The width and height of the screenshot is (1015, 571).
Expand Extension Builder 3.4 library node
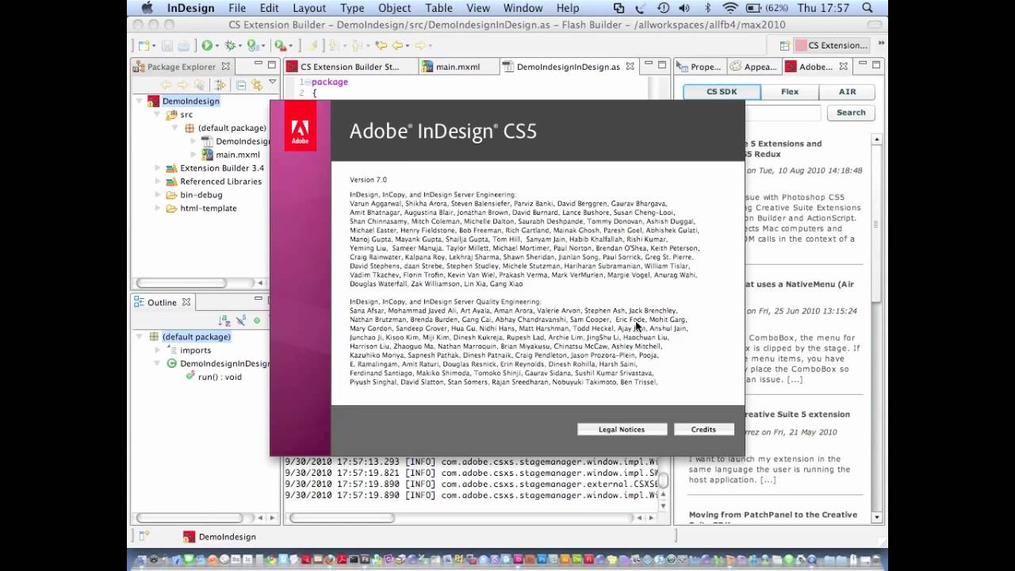157,168
